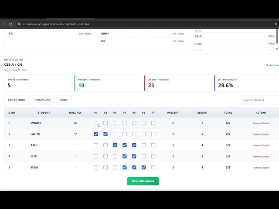Remove student YUVA from register
Viewport: 279px width, 209px height.
pos(261,168)
